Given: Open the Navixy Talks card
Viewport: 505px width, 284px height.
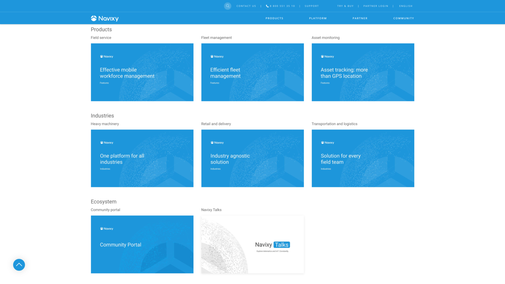Looking at the screenshot, I should point(252,245).
